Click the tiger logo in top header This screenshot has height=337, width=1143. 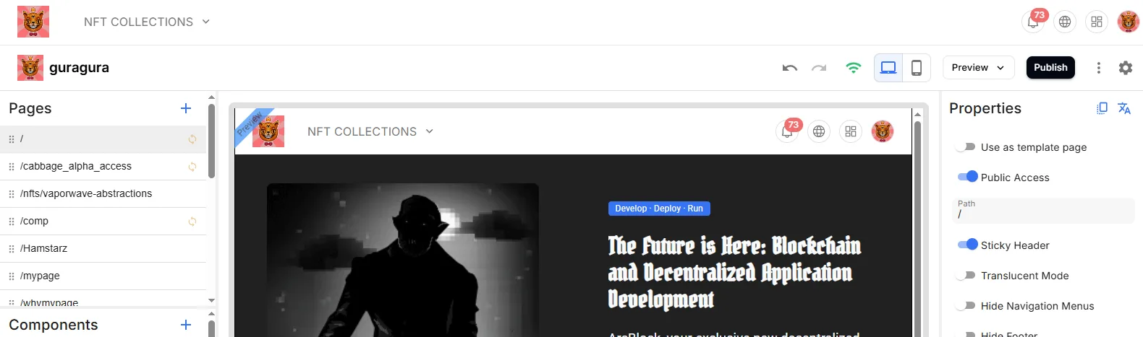click(x=33, y=22)
